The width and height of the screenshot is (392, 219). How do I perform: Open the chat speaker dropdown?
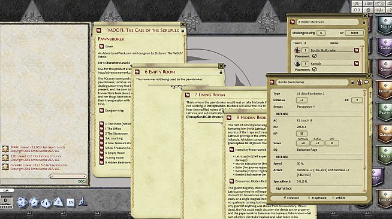coord(68,176)
